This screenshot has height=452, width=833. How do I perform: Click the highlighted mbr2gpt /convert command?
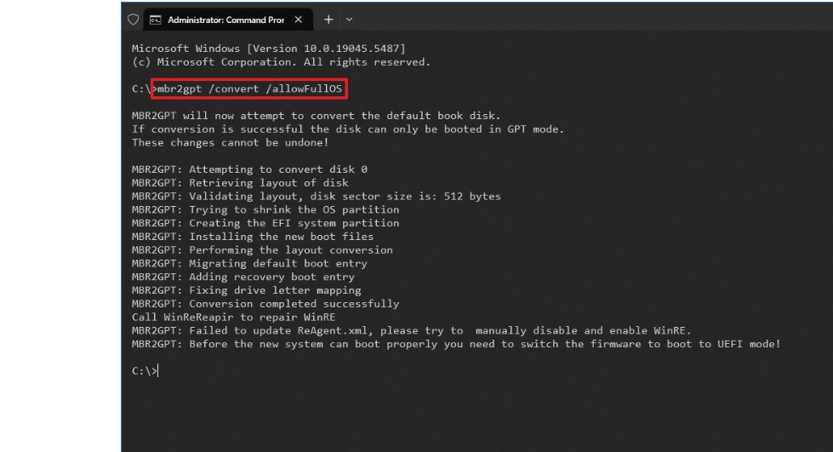point(251,89)
